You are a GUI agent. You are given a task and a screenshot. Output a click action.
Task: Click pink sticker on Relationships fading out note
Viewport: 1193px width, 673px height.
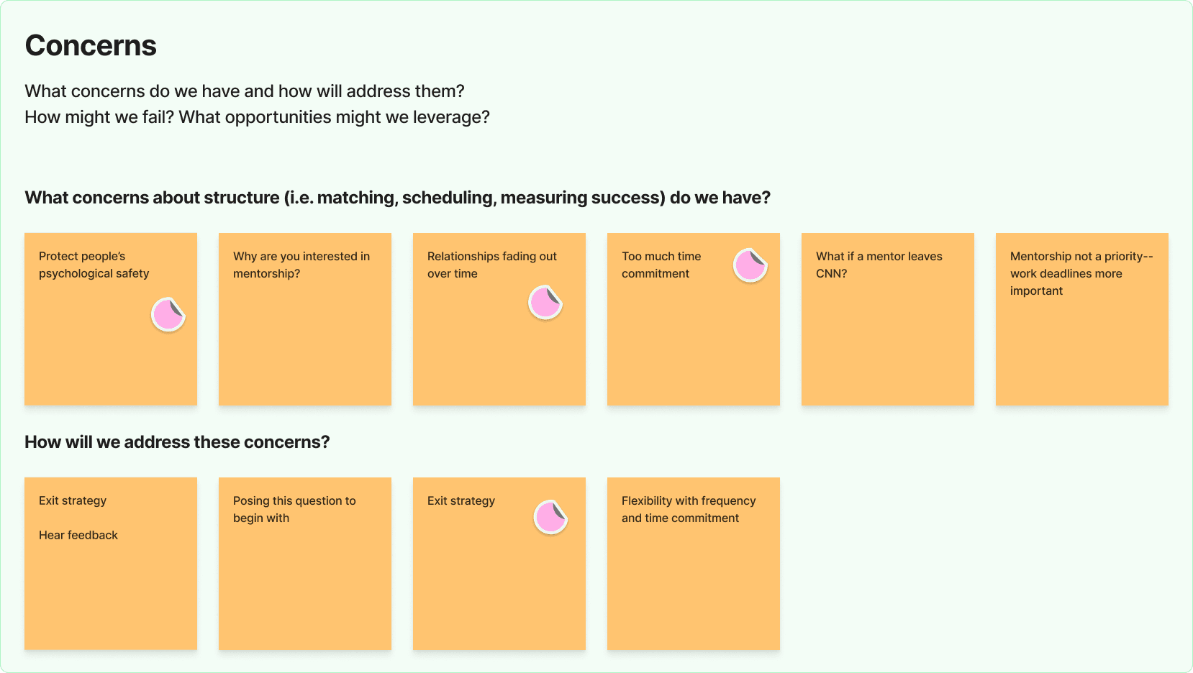545,302
